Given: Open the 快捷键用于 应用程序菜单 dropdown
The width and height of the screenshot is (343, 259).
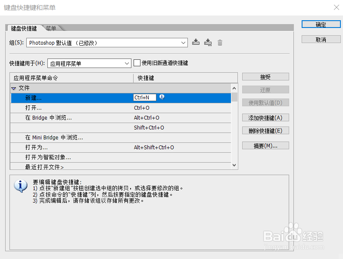Looking at the screenshot, I should click(89, 63).
